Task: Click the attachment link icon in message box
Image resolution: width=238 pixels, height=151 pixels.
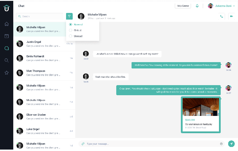Action: 83,144
